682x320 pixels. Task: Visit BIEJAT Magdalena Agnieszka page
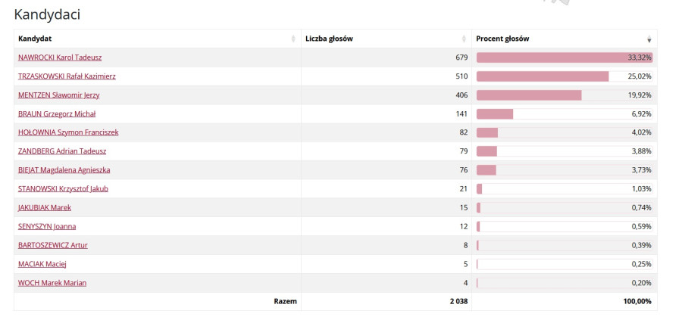pos(64,170)
